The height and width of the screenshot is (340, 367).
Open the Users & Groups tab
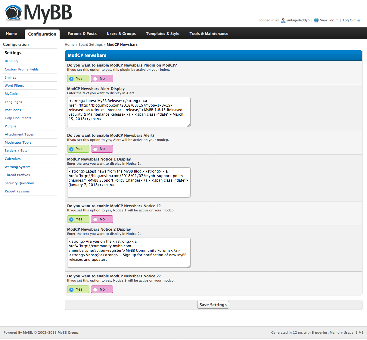point(121,34)
